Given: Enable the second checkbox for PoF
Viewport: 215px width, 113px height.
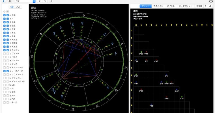Looking at the screenshot, I should point(8,99).
